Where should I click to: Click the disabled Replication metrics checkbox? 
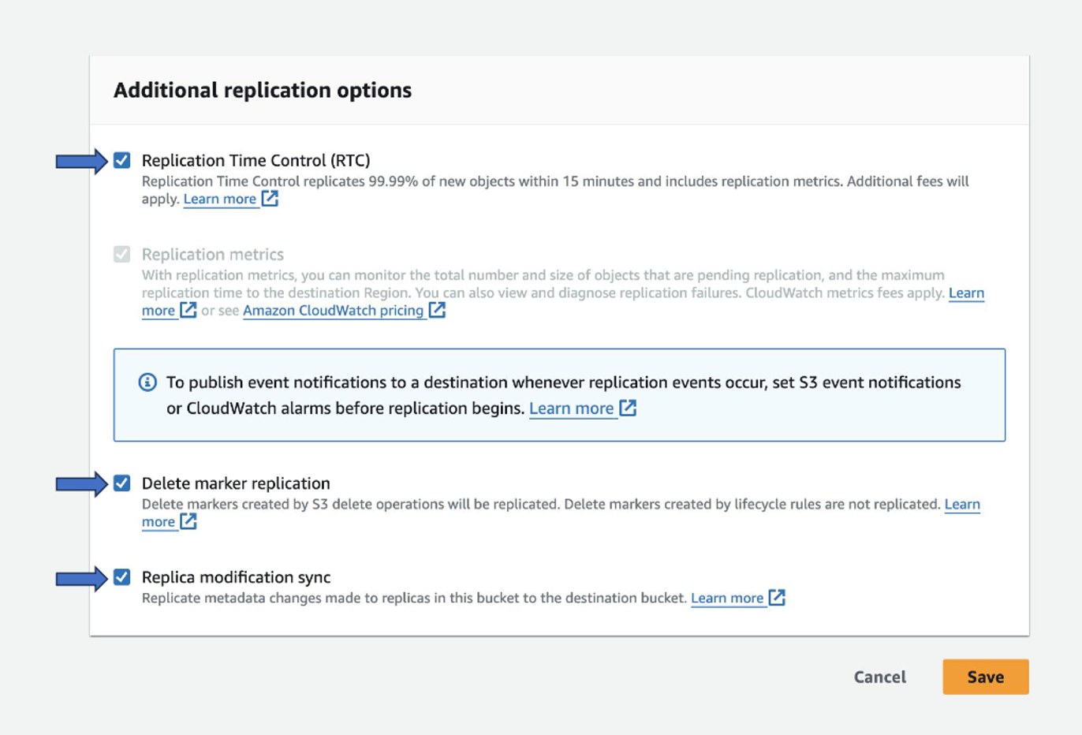(122, 254)
